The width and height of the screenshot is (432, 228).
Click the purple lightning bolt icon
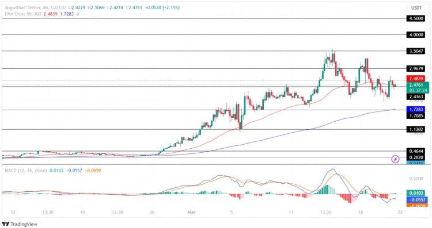pyautogui.click(x=395, y=159)
